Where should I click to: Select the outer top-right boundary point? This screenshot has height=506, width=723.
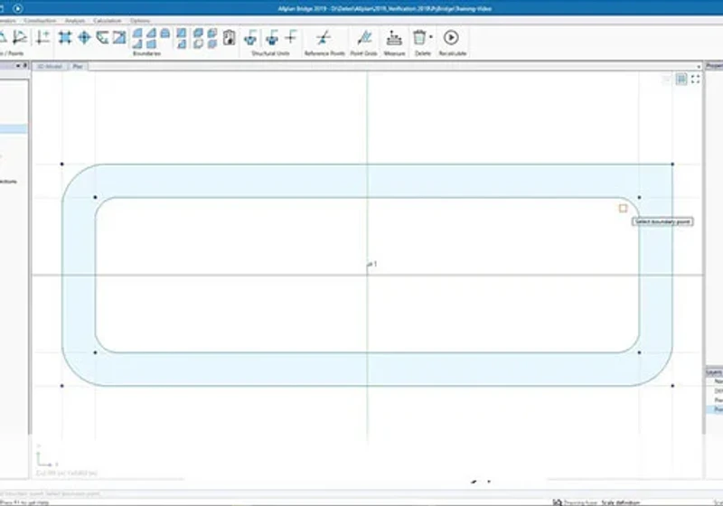coord(672,164)
